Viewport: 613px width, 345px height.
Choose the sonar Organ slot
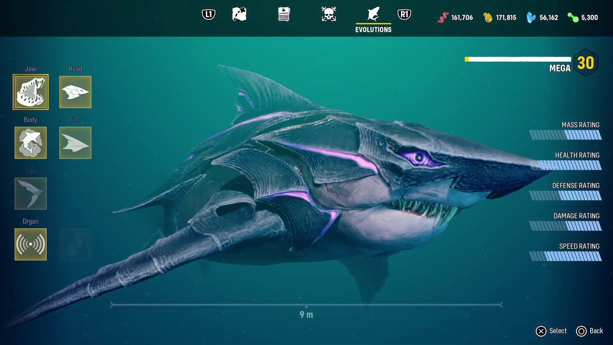pos(31,244)
